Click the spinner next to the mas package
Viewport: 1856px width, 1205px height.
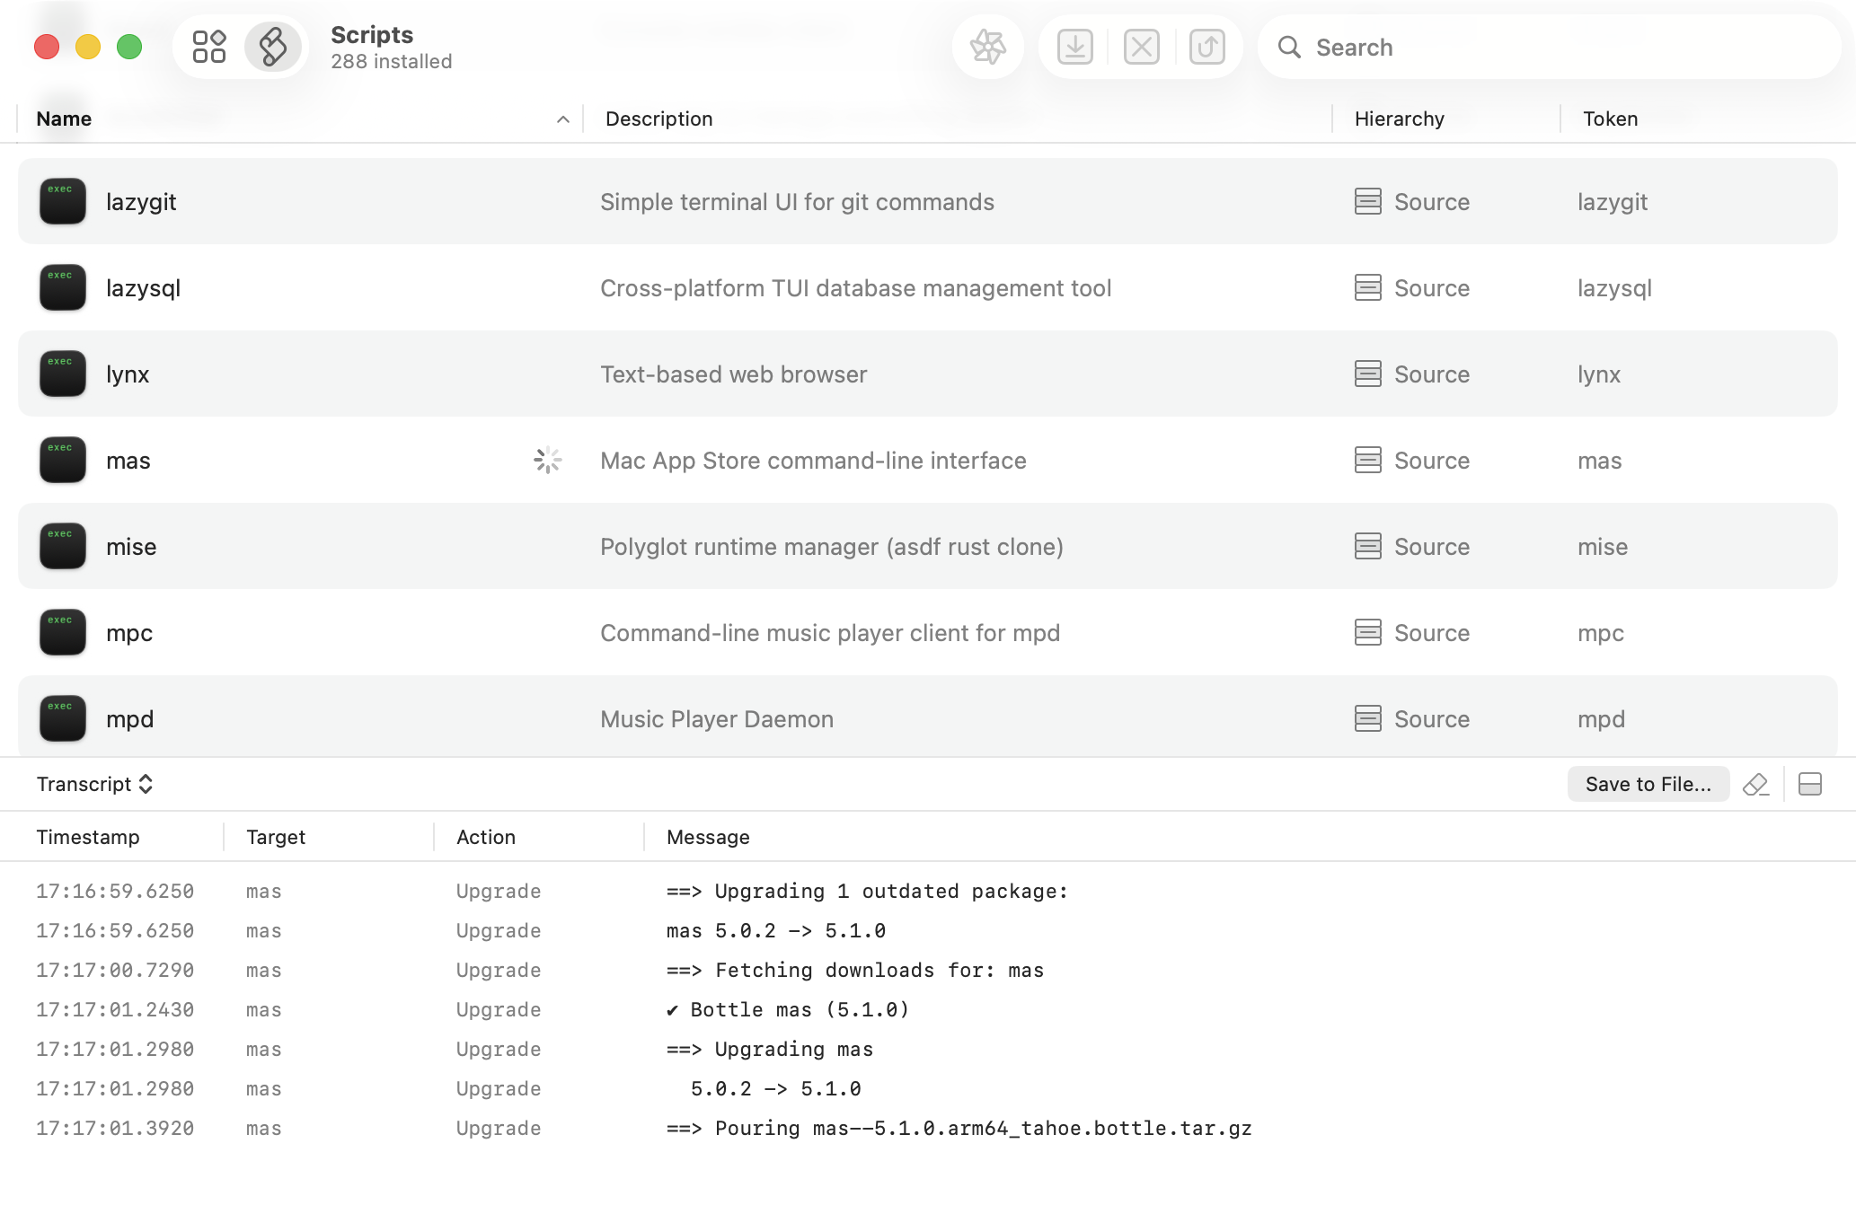coord(548,460)
